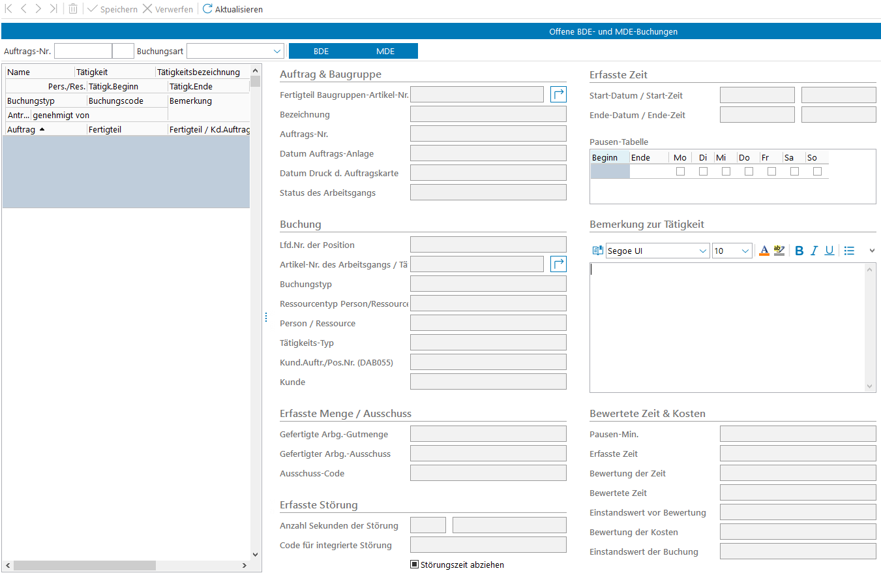Insert bullet list in remark editor

849,251
